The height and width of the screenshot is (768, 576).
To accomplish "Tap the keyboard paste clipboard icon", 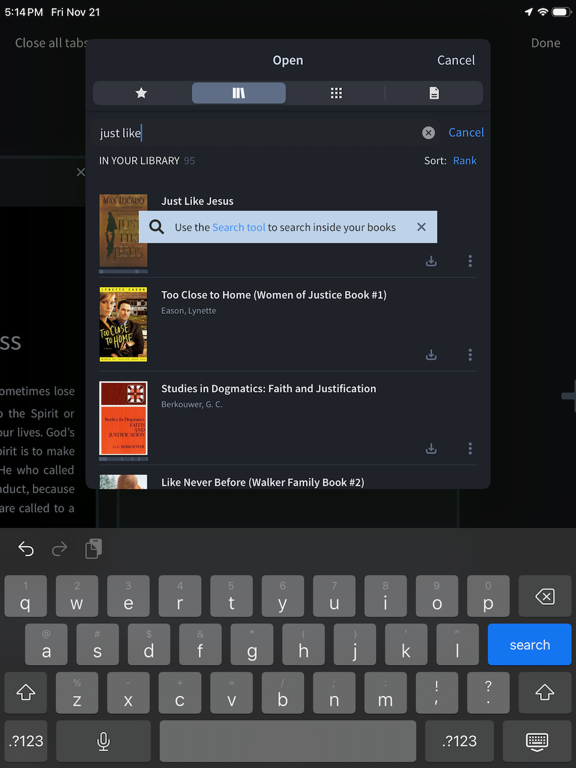I will (x=94, y=548).
